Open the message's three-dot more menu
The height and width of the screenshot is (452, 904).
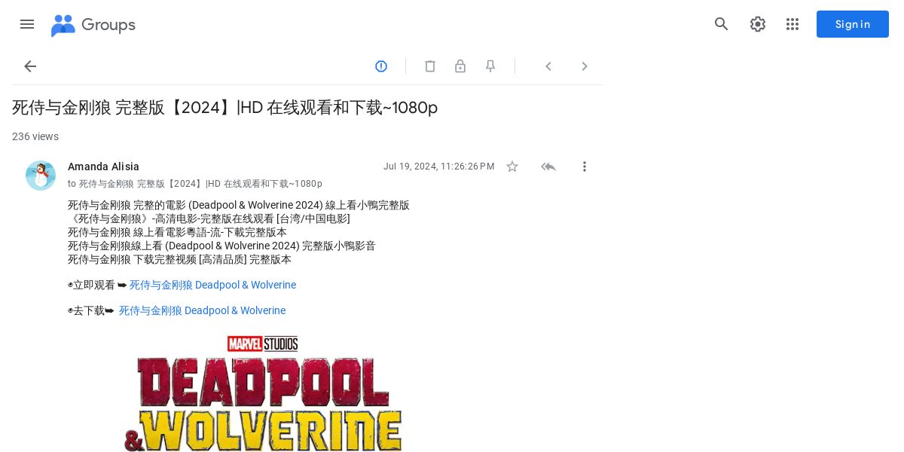coord(585,166)
